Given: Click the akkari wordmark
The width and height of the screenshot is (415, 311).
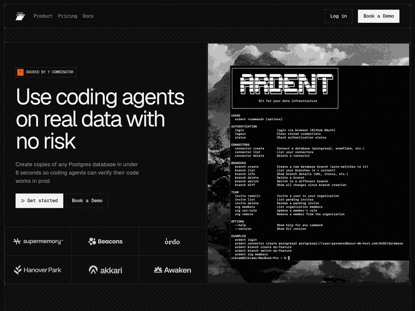Looking at the screenshot, I should coord(111,270).
